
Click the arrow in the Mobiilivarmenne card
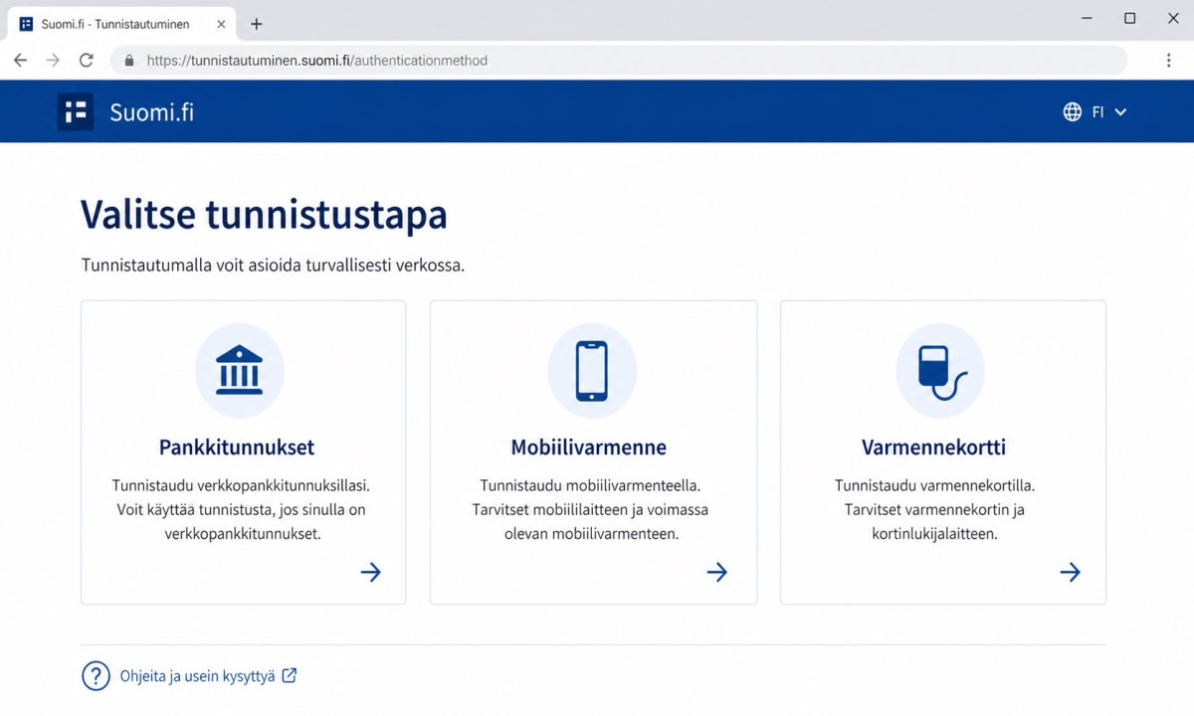(717, 572)
